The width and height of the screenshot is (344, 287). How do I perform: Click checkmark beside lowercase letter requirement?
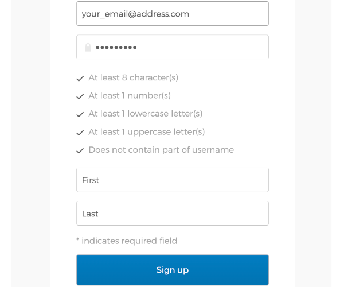pos(80,114)
